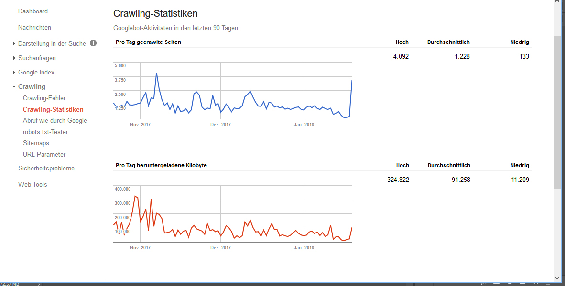Open Abruf wie durch Google

(x=55, y=120)
